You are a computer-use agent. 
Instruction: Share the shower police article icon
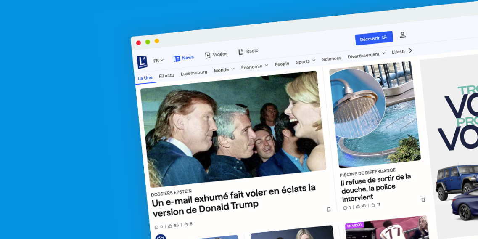coord(373,205)
